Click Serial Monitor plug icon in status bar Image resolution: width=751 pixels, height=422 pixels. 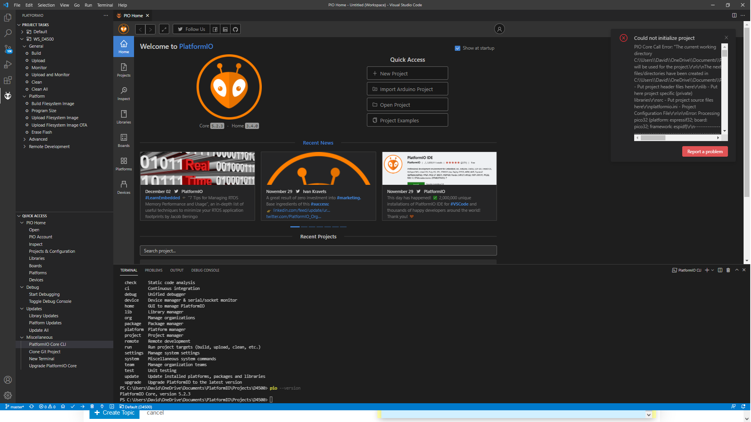coord(102,406)
